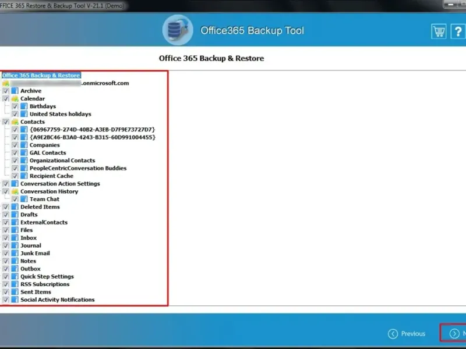466x349 pixels.
Task: Toggle the Birthdays checkbox
Action: point(15,106)
